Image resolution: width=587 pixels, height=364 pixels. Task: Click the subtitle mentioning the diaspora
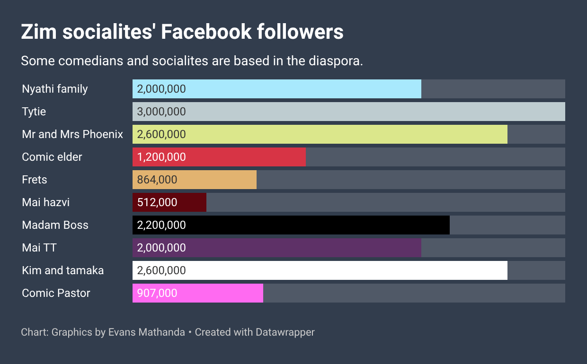pyautogui.click(x=192, y=61)
